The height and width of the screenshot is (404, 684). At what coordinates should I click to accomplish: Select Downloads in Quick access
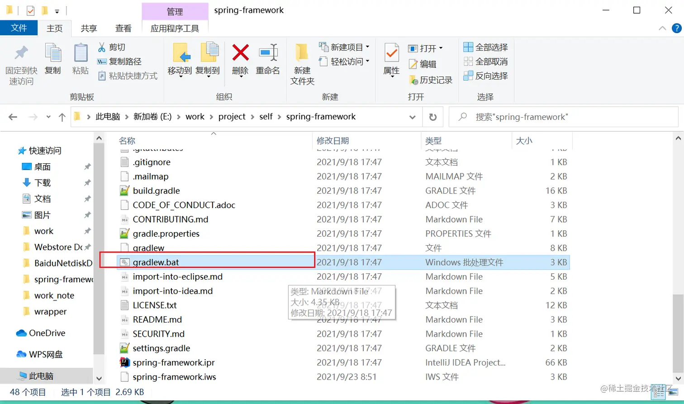point(42,183)
